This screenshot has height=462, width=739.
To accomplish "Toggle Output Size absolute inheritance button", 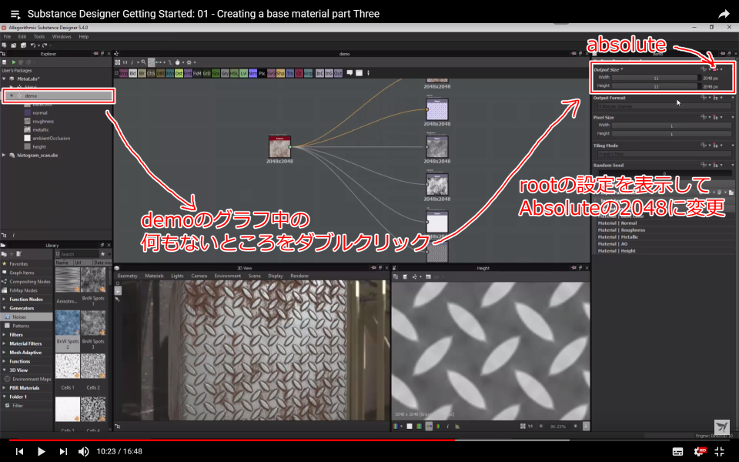I will coord(715,70).
